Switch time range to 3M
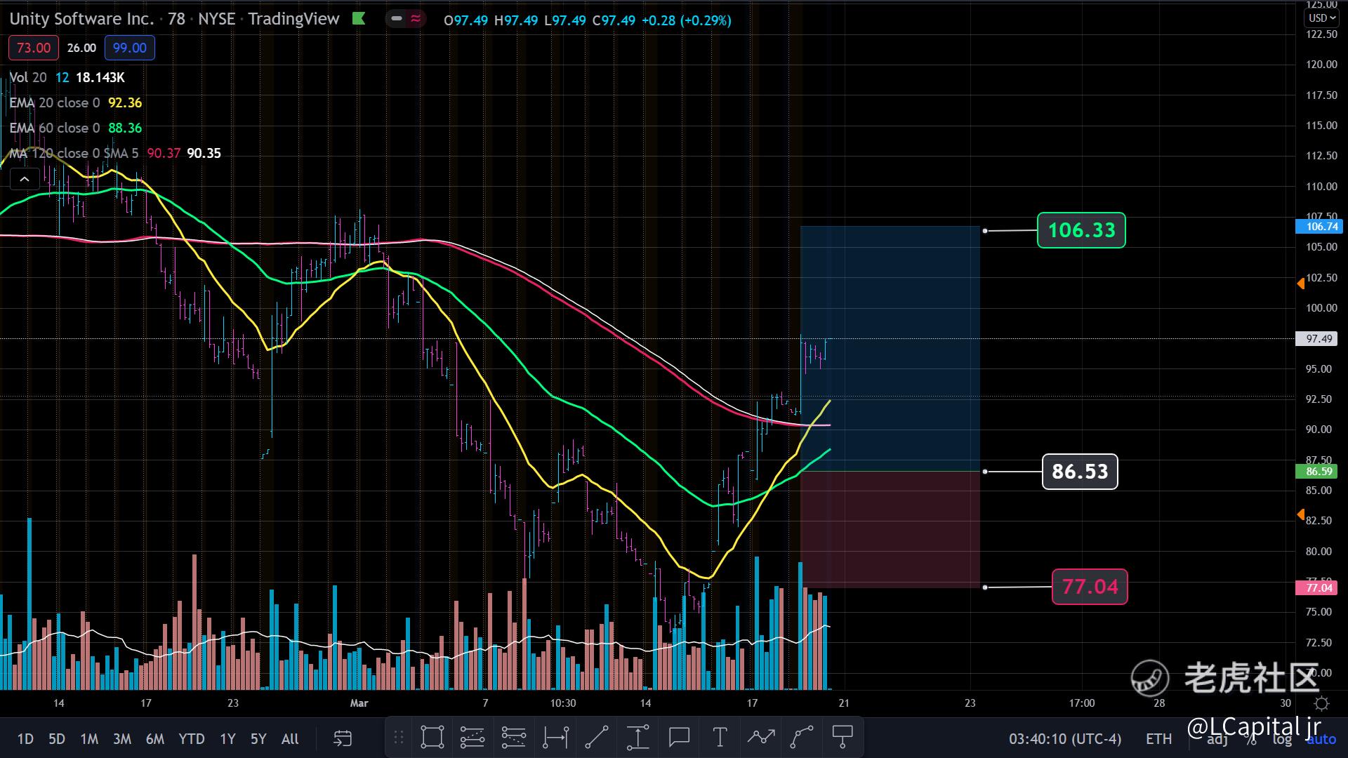Viewport: 1348px width, 758px height. click(x=122, y=739)
